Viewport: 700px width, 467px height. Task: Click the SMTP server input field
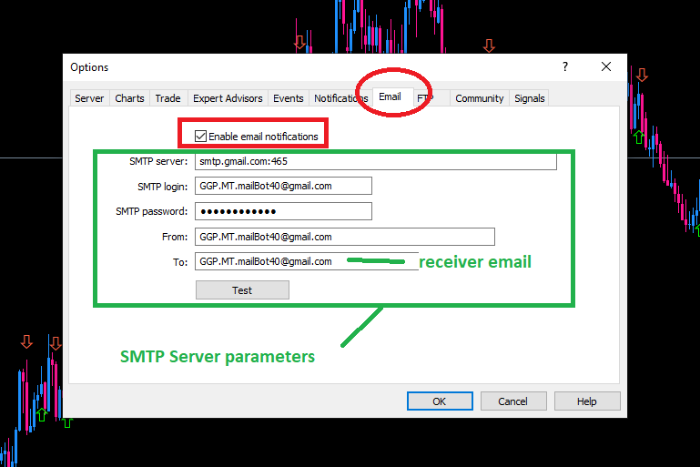(x=374, y=161)
